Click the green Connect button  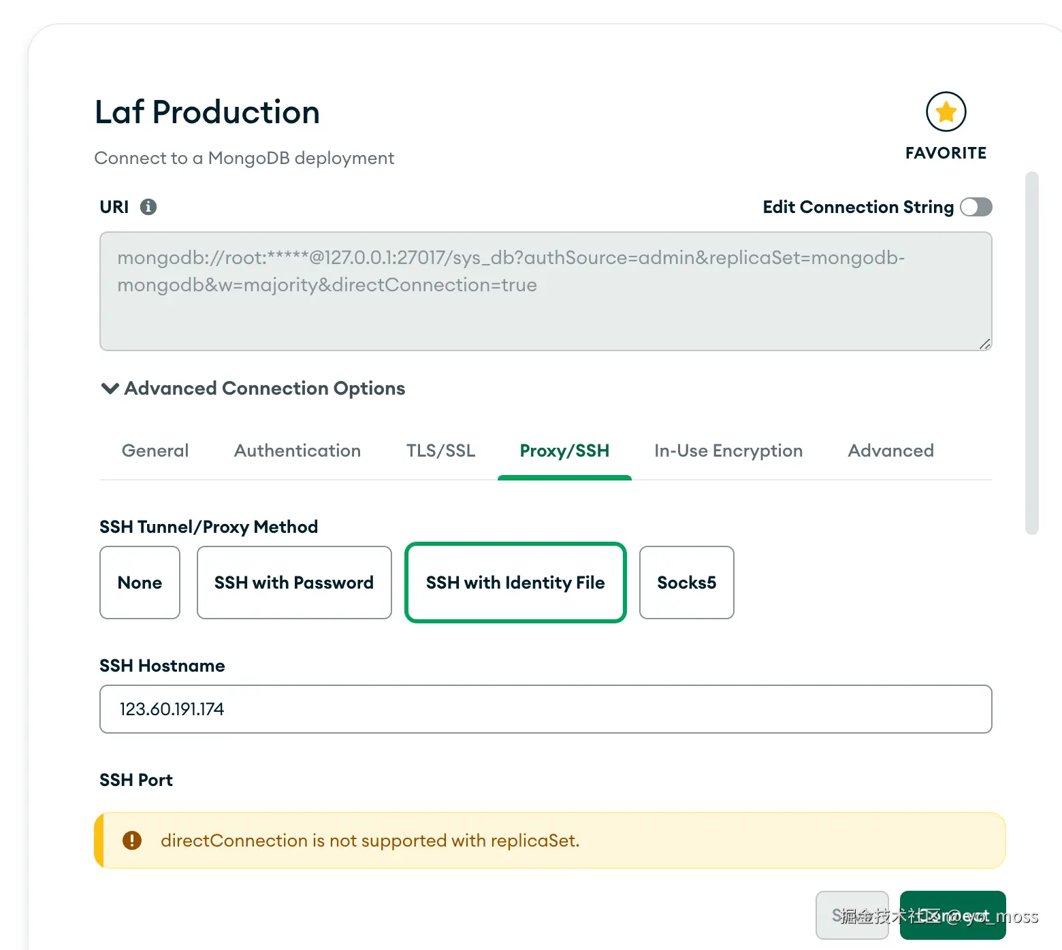[952, 915]
